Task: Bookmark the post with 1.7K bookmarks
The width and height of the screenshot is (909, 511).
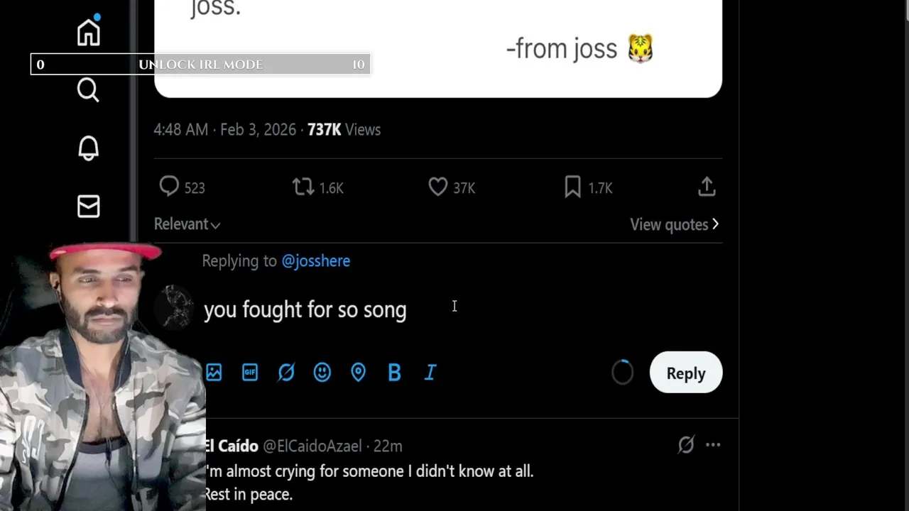Action: 572,187
